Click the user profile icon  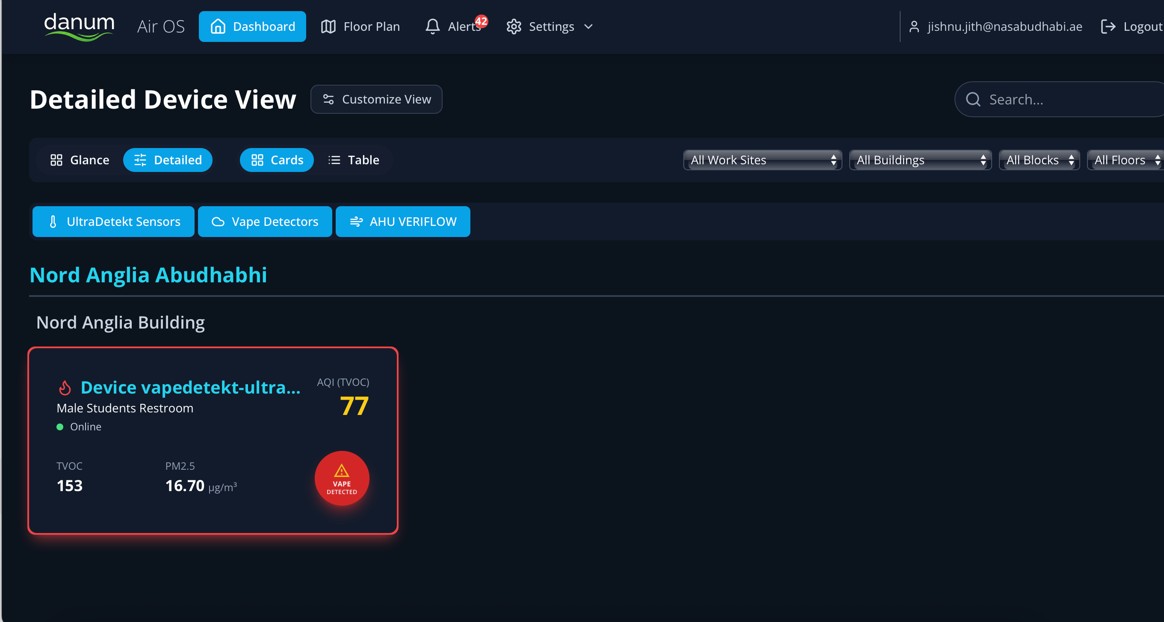[x=914, y=26]
